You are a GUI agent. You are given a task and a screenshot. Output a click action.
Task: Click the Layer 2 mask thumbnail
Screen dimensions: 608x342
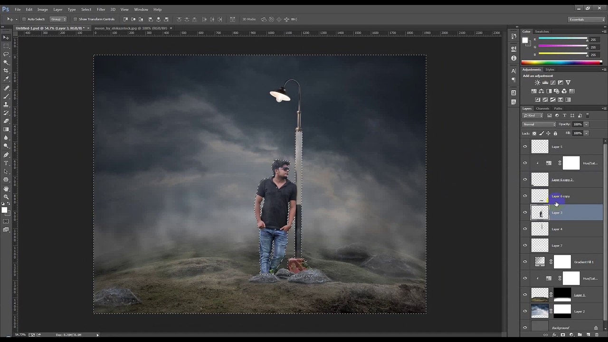pyautogui.click(x=562, y=311)
